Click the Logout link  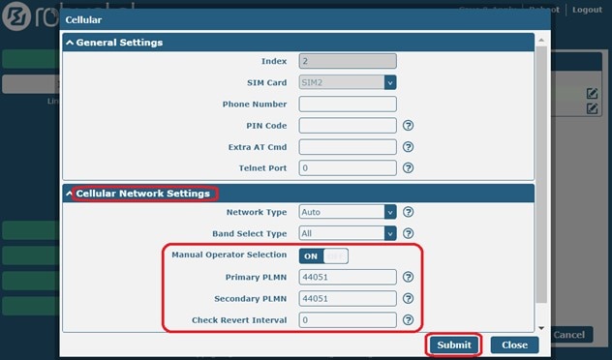[587, 10]
